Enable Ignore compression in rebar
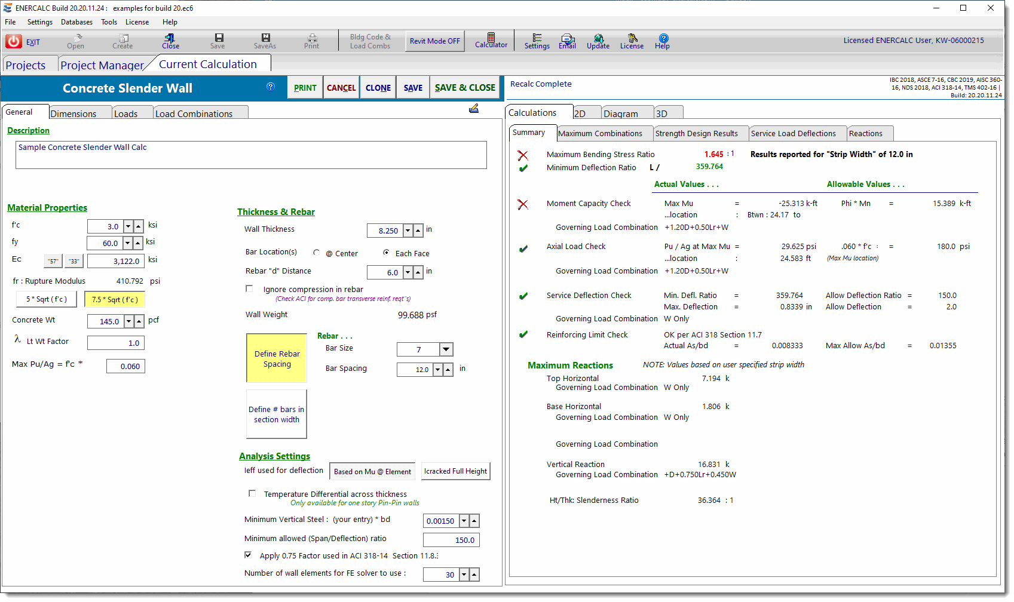Image resolution: width=1014 pixels, height=602 pixels. click(x=249, y=289)
